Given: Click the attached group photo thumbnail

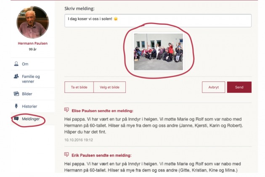Looking at the screenshot, I should 158,52.
